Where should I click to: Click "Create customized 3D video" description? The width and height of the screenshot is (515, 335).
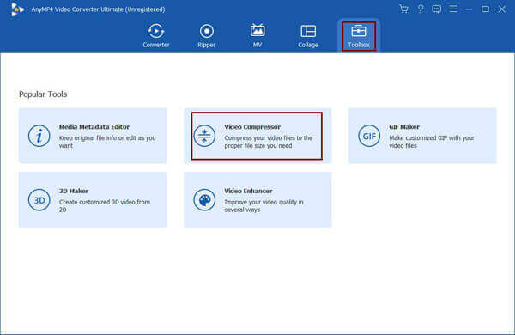[105, 206]
